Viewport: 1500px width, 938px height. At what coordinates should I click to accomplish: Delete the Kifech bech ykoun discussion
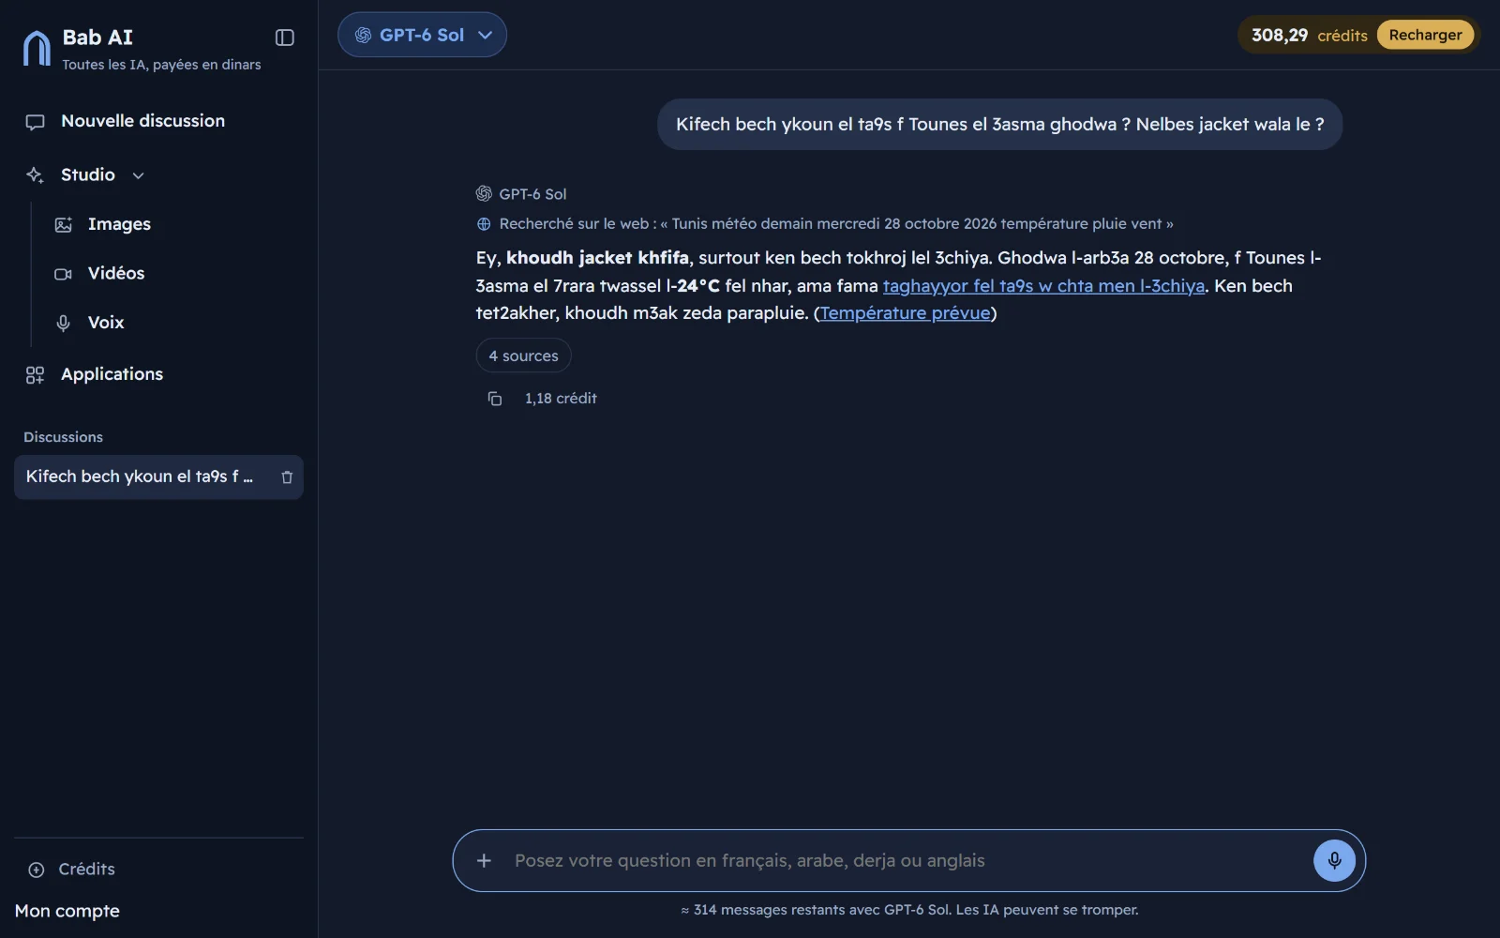(x=287, y=477)
